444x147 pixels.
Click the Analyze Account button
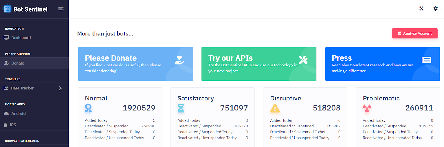[415, 33]
